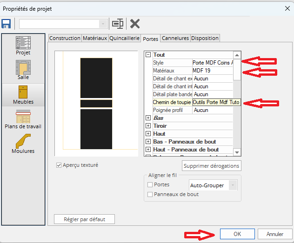Viewport: 294px width, 243px height.
Task: Select the Matériaux value MDF 19
Action: tap(213, 71)
